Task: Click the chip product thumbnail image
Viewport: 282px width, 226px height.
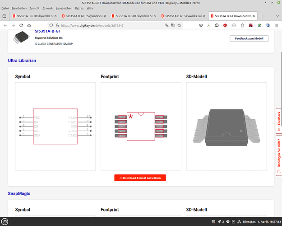Action: pos(21,37)
